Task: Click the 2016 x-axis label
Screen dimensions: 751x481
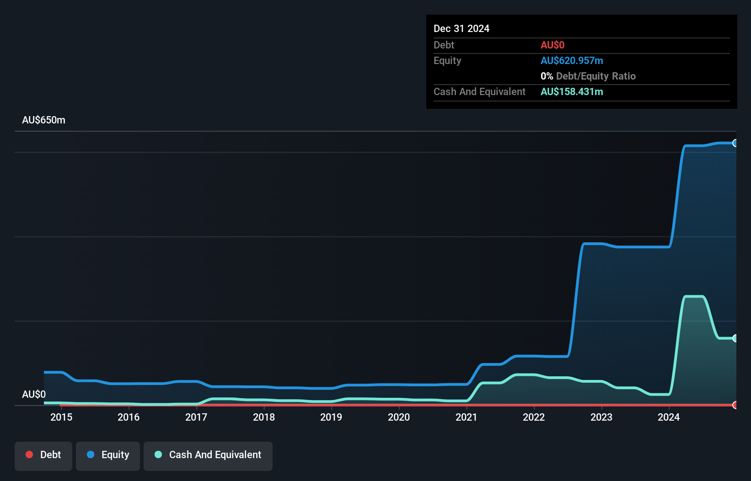Action: (129, 417)
